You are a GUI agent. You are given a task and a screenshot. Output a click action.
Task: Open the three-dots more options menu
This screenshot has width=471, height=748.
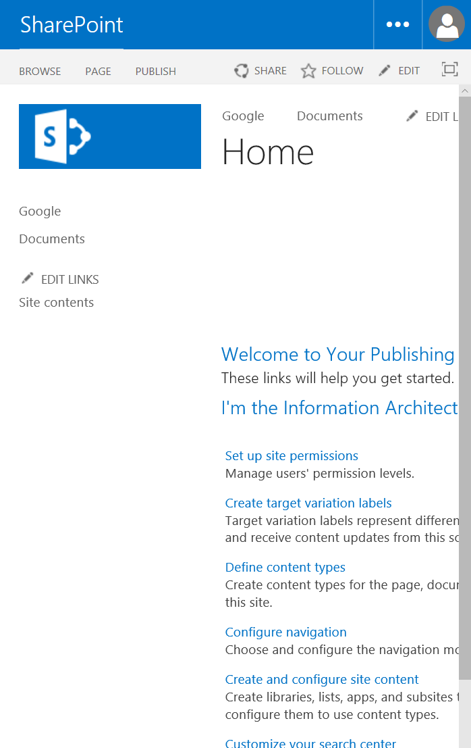click(x=397, y=24)
